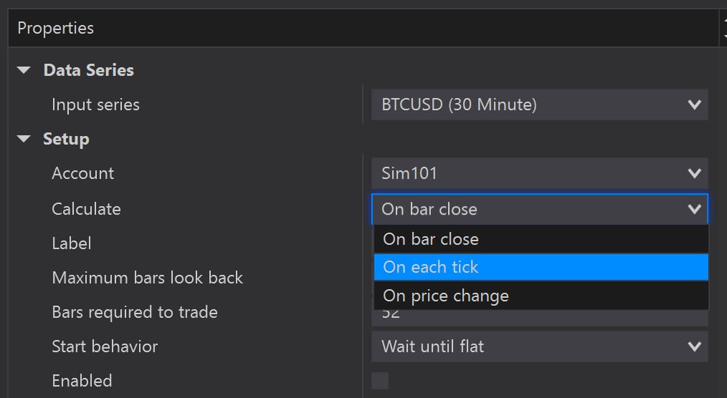Click the Start behavior property label
Screen dimensions: 727x398
pyautogui.click(x=105, y=346)
